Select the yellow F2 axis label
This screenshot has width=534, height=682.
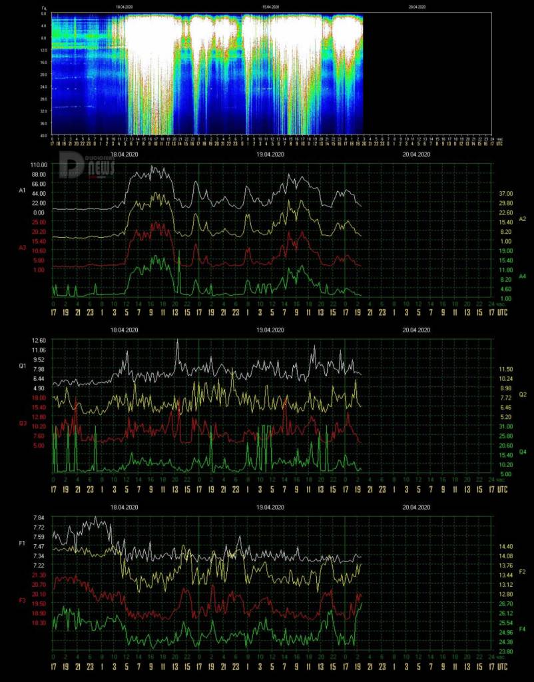click(x=523, y=572)
